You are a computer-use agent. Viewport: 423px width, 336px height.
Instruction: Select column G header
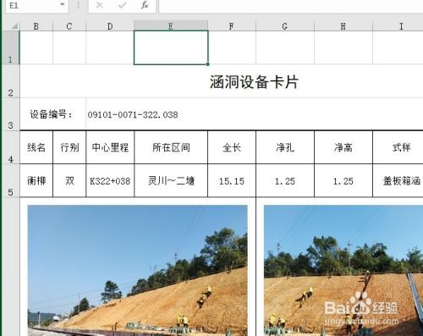(285, 26)
